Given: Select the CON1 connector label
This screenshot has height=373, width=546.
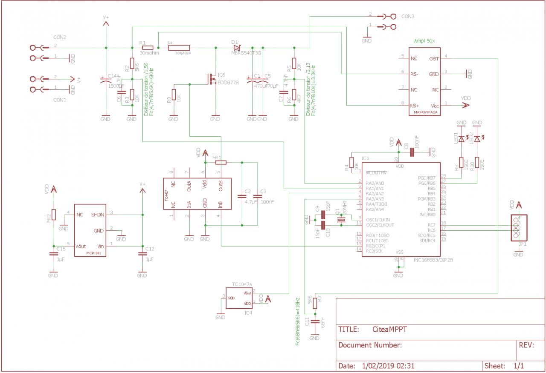Looking at the screenshot, I should [59, 100].
